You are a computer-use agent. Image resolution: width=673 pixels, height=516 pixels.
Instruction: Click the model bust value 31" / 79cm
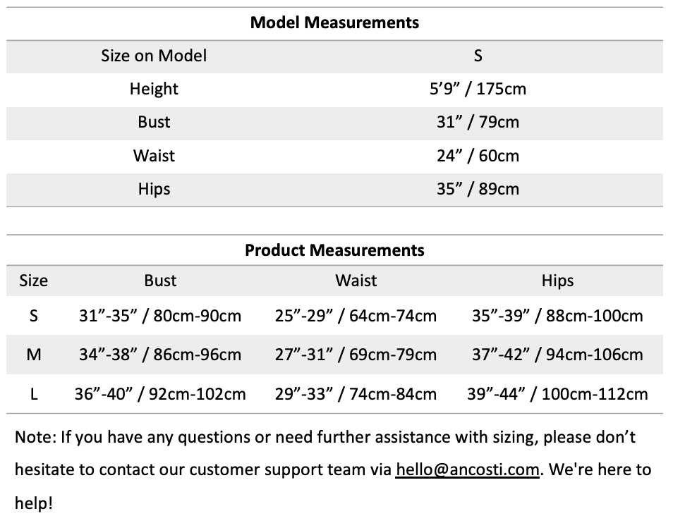[478, 122]
